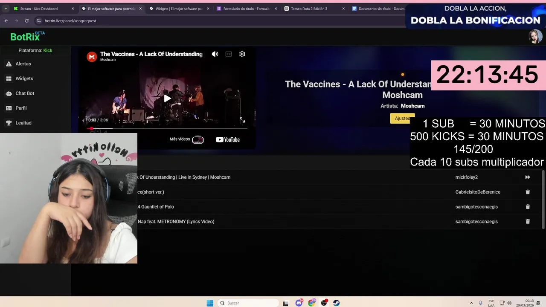Delete the Gauntlet of Polo song request
Viewport: 546px width, 307px height.
pyautogui.click(x=528, y=207)
